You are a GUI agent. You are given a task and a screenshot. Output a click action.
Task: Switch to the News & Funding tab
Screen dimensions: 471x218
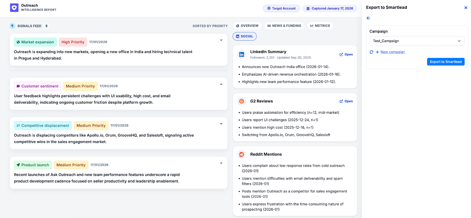point(284,26)
